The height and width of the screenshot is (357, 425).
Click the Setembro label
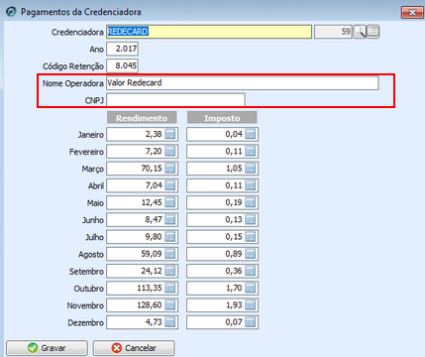[x=86, y=272]
